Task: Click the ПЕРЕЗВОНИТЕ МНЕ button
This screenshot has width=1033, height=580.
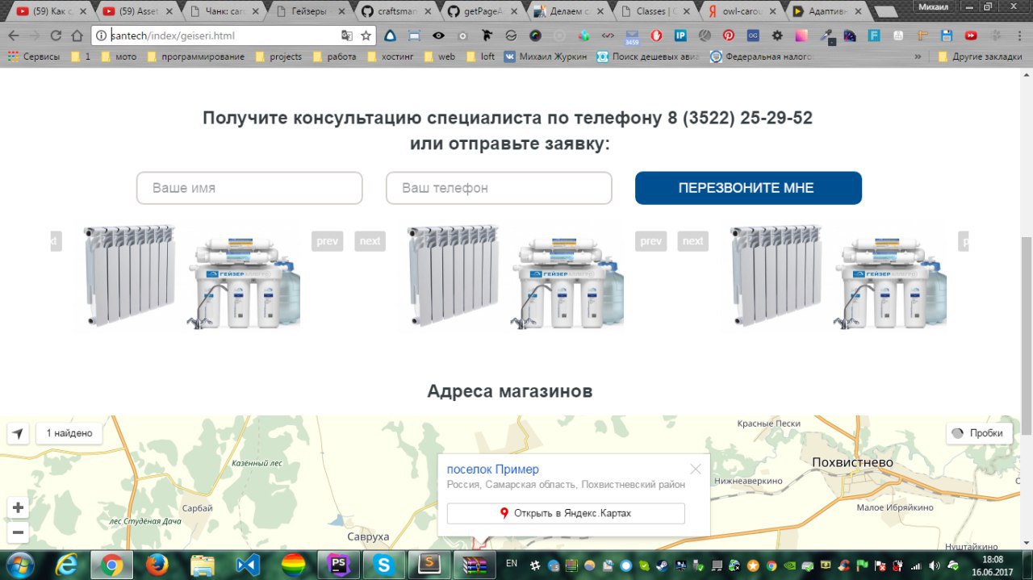Action: coord(748,188)
